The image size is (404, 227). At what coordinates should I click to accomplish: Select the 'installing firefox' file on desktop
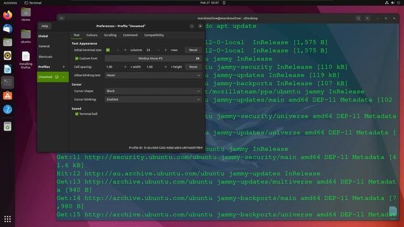coord(26,60)
